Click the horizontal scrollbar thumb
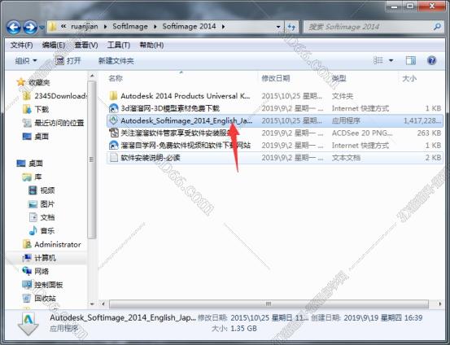The image size is (450, 345). 269,304
